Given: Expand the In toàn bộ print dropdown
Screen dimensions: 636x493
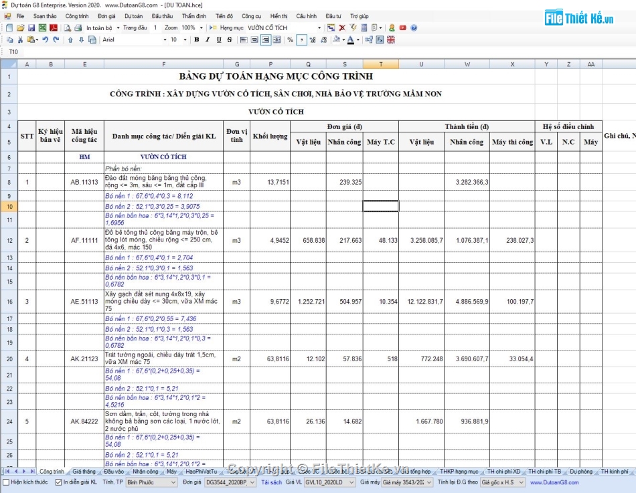Looking at the screenshot, I should pos(118,28).
